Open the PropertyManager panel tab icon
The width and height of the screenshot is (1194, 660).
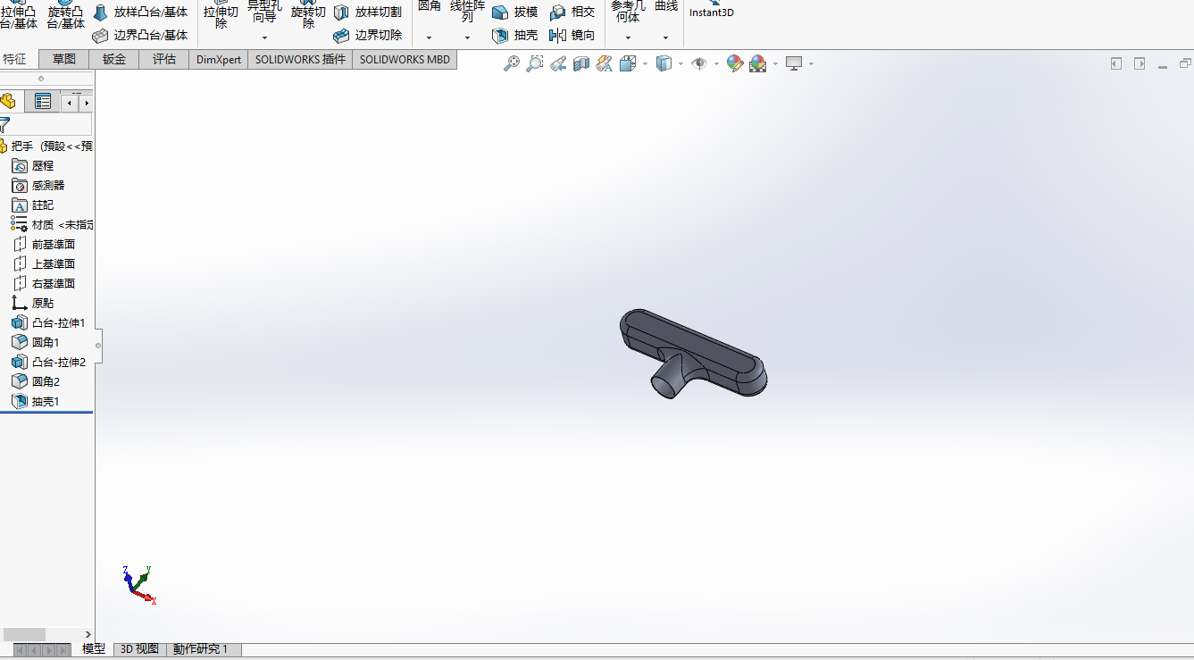click(x=43, y=102)
